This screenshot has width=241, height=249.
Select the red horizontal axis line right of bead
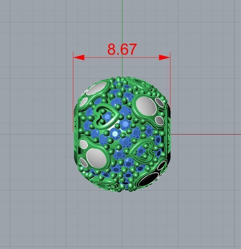pos(206,134)
